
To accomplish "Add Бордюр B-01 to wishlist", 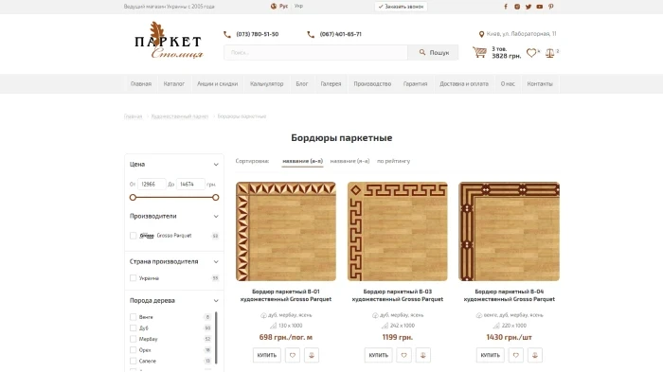I will point(292,355).
